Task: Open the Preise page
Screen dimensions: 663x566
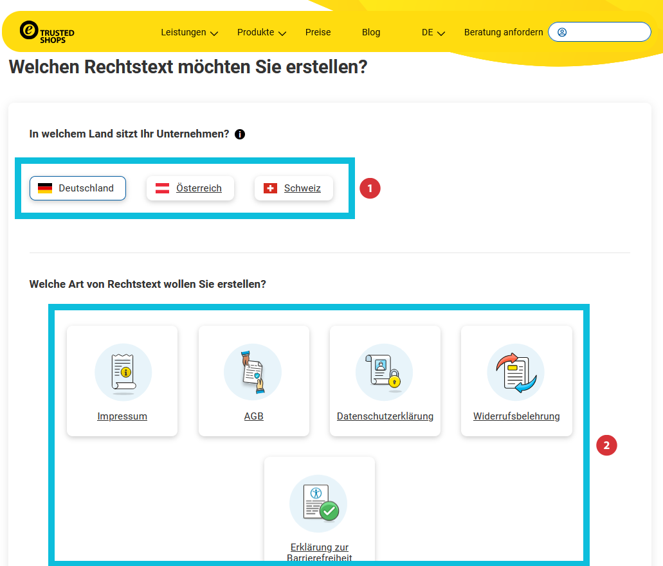Action: tap(318, 32)
